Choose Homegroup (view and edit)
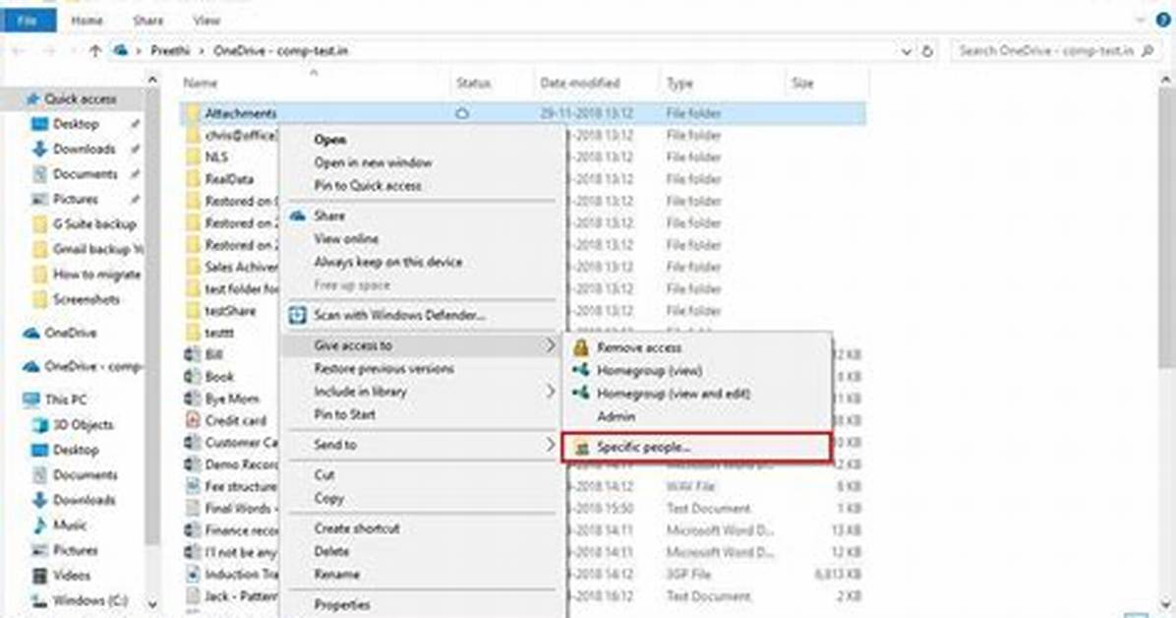Screen dimensions: 1176x618 pyautogui.click(x=673, y=394)
